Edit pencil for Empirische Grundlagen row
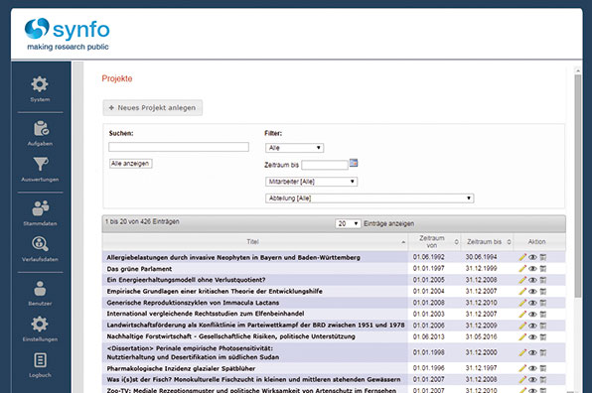The width and height of the screenshot is (592, 393). 522,291
